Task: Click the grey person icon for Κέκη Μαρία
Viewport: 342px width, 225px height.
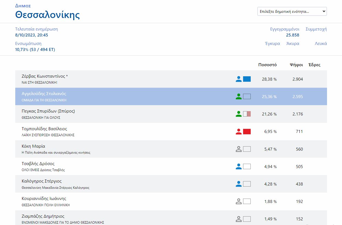Action: pyautogui.click(x=238, y=149)
